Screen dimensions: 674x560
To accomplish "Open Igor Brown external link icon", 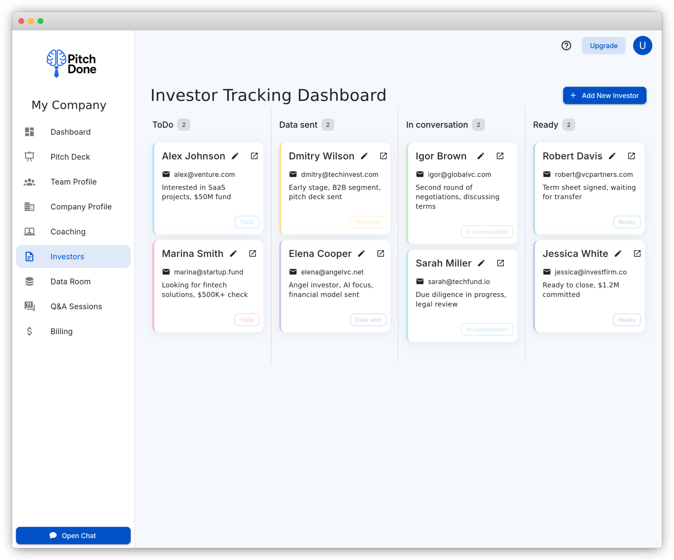I will pos(500,156).
